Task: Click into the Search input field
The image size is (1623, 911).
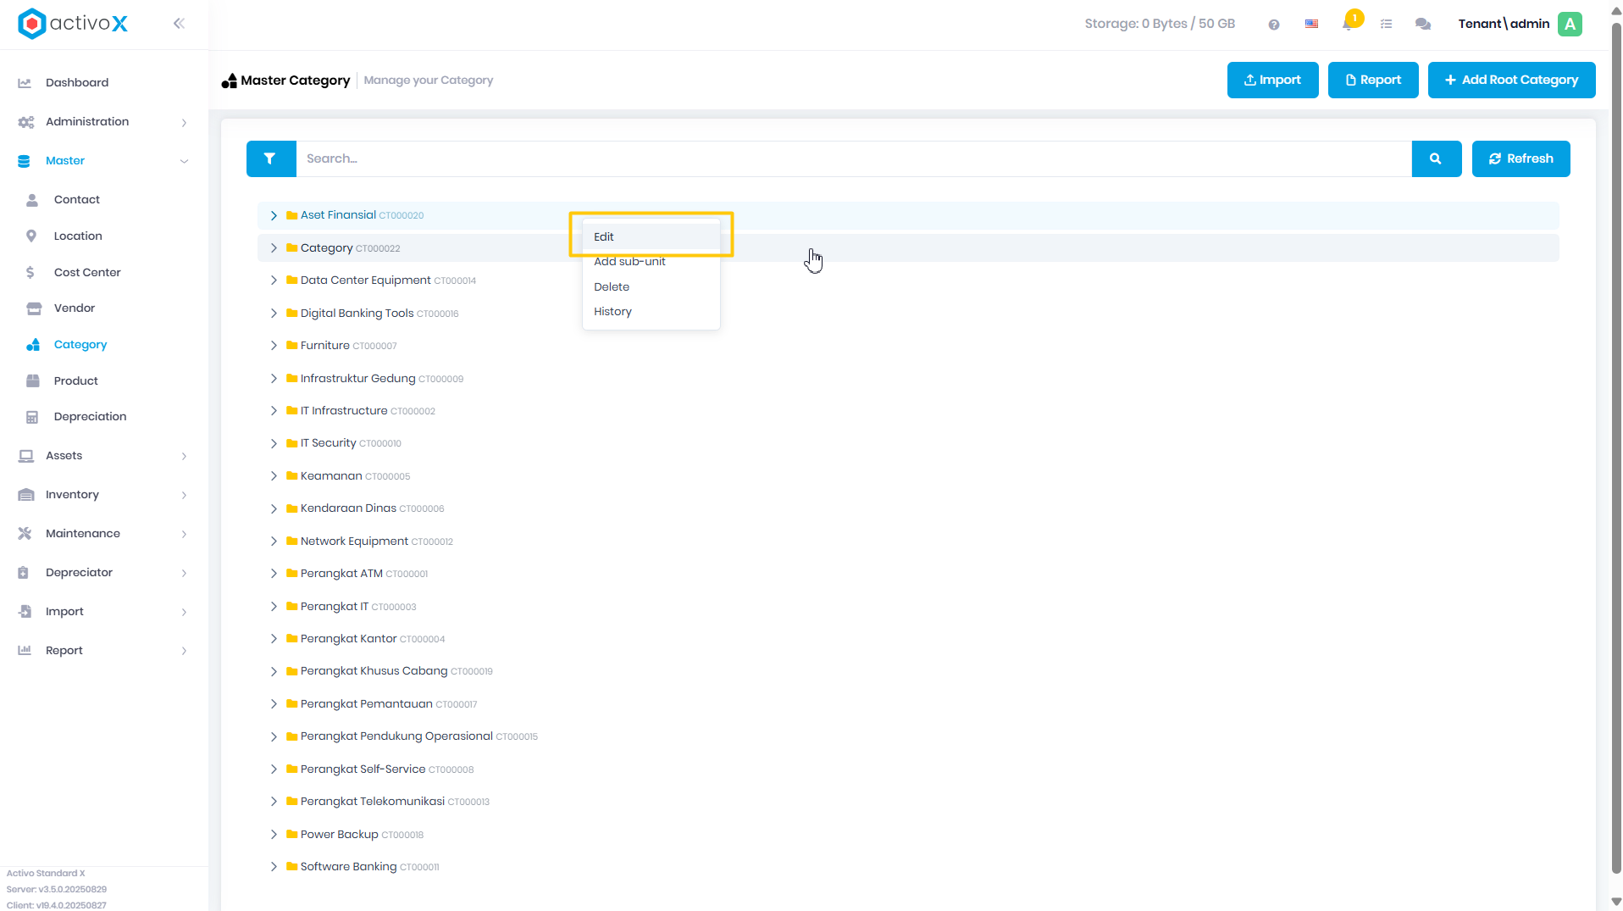Action: click(853, 158)
